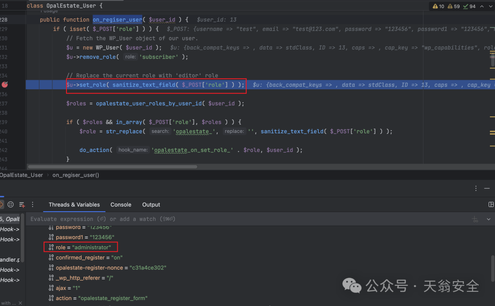The image size is (495, 306).
Task: Click the horizontal editor scrollbar
Action: [112, 167]
